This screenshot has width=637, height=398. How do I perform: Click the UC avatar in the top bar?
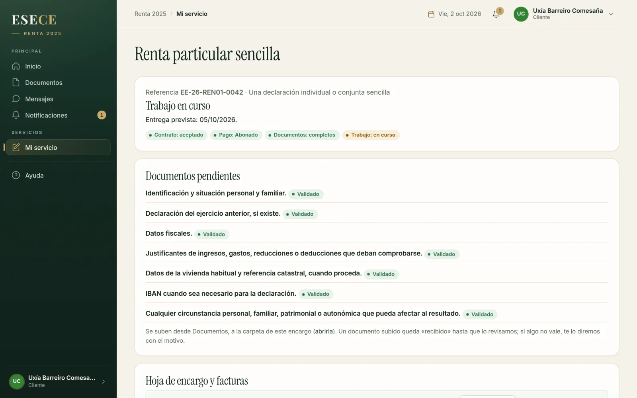[521, 14]
